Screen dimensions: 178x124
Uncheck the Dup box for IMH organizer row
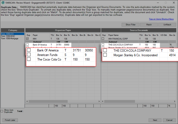(x=27, y=39)
